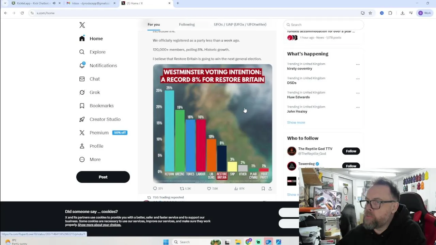This screenshot has width=436, height=245.
Task: Reload the current page
Action: tap(22, 13)
